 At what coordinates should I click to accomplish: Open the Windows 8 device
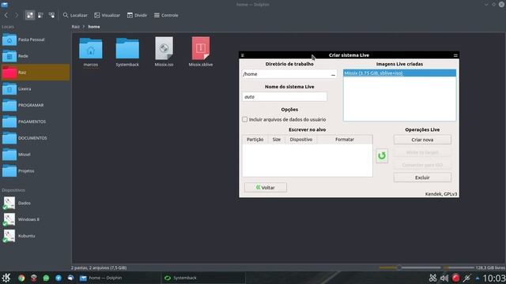[x=35, y=219]
